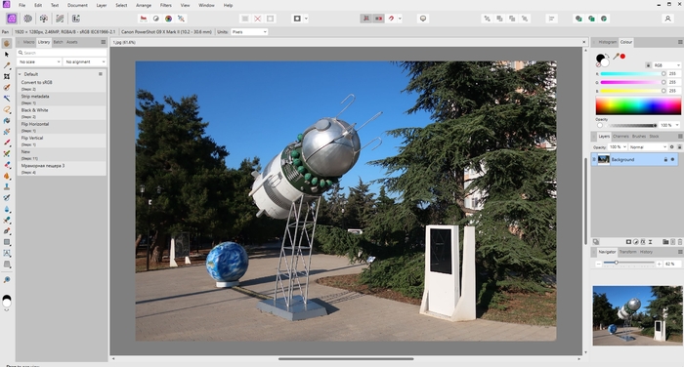Switch to the Macro tab
The width and height of the screenshot is (684, 367).
[x=28, y=42]
